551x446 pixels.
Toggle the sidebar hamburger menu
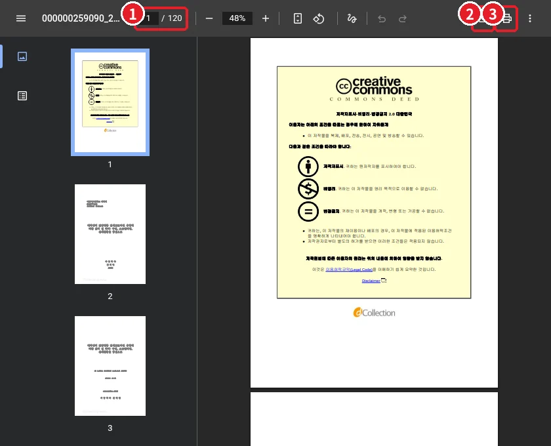[21, 18]
